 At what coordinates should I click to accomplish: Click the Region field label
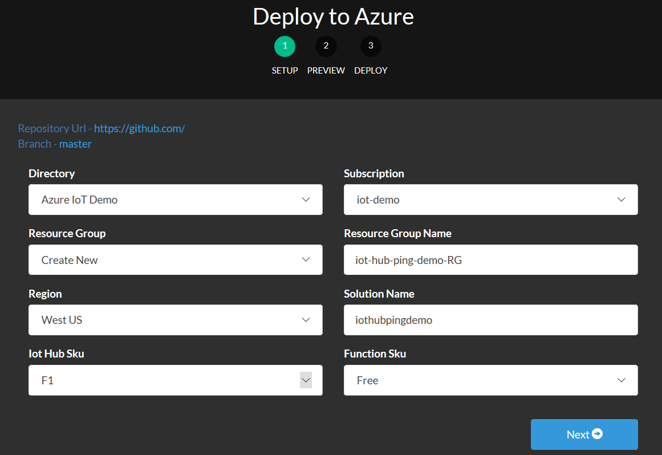45,294
